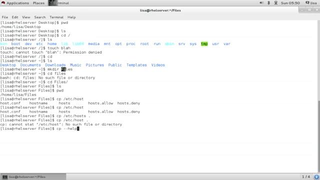Open the clock showing Sun 05:50
Viewport: 320px width, 180px height.
coord(290,3)
